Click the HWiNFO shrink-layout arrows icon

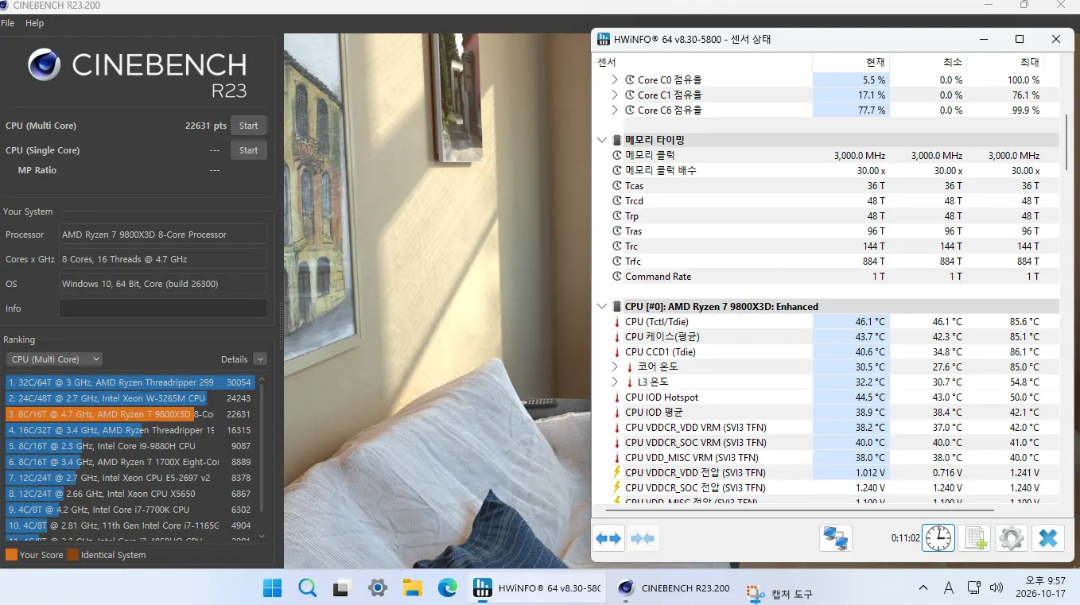click(x=642, y=538)
